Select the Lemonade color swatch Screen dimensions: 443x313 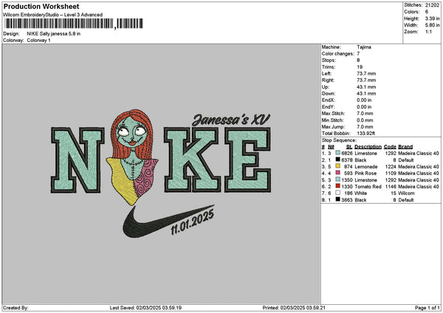[x=337, y=167]
